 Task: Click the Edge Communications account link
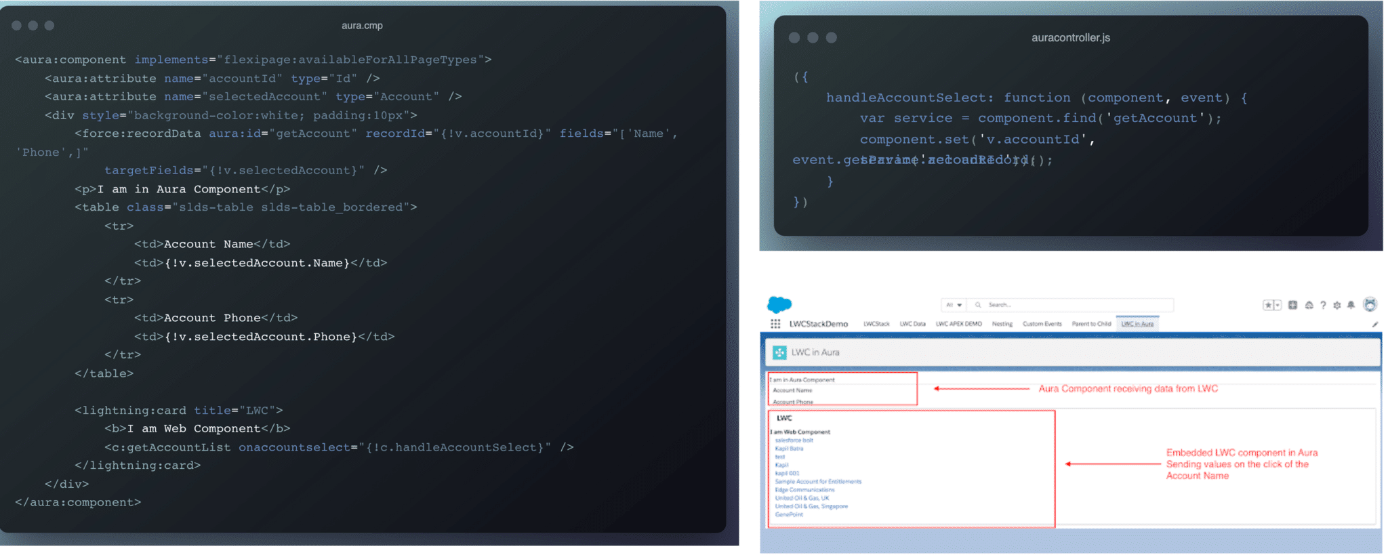pyautogui.click(x=804, y=490)
